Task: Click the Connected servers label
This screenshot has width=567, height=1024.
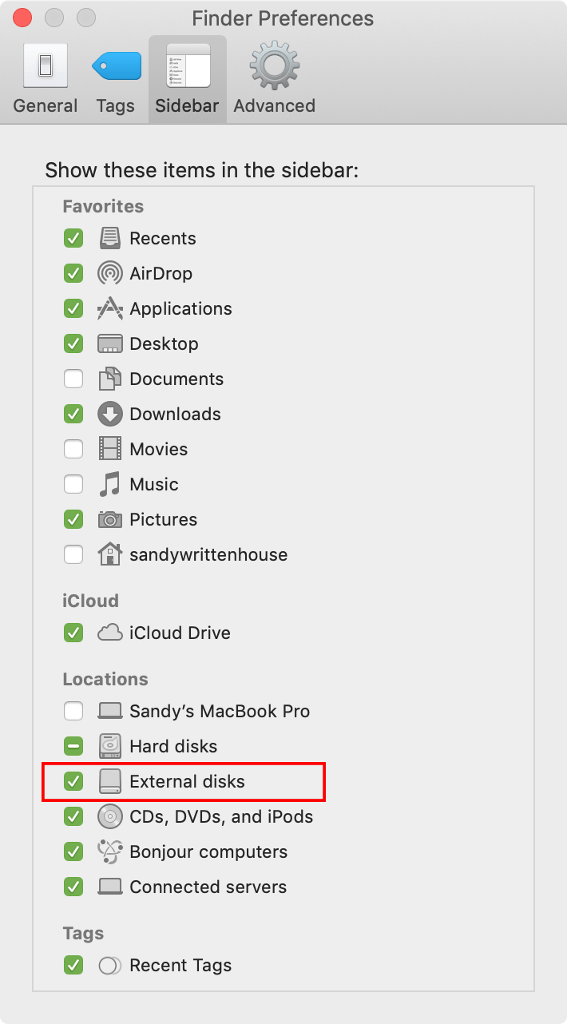Action: click(x=208, y=887)
